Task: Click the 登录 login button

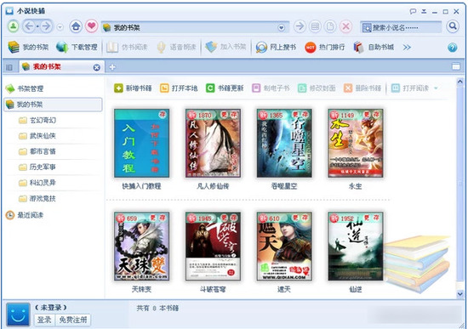Action: 44,320
